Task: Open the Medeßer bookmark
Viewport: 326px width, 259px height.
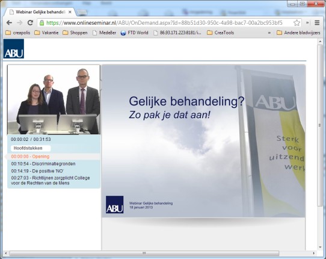Action: coord(105,33)
